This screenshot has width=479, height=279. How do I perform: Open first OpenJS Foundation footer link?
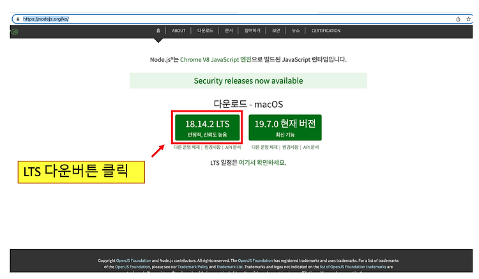[133, 260]
